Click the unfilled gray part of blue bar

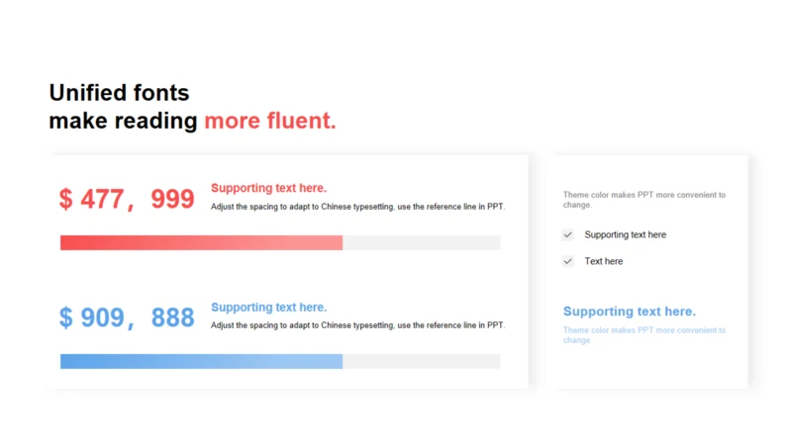coord(422,361)
